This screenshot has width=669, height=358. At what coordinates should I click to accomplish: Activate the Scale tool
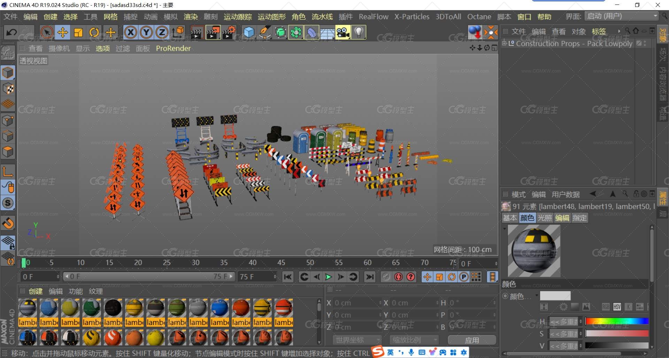[78, 32]
